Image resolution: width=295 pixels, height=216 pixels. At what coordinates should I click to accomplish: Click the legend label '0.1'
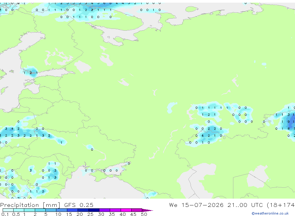5,214
